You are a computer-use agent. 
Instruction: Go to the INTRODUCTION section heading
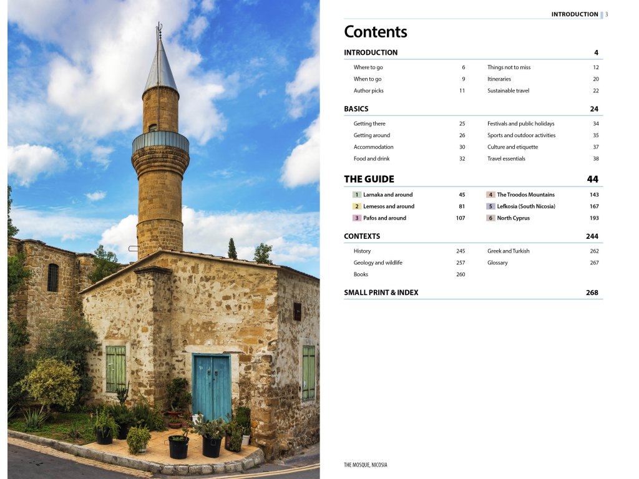coord(371,52)
